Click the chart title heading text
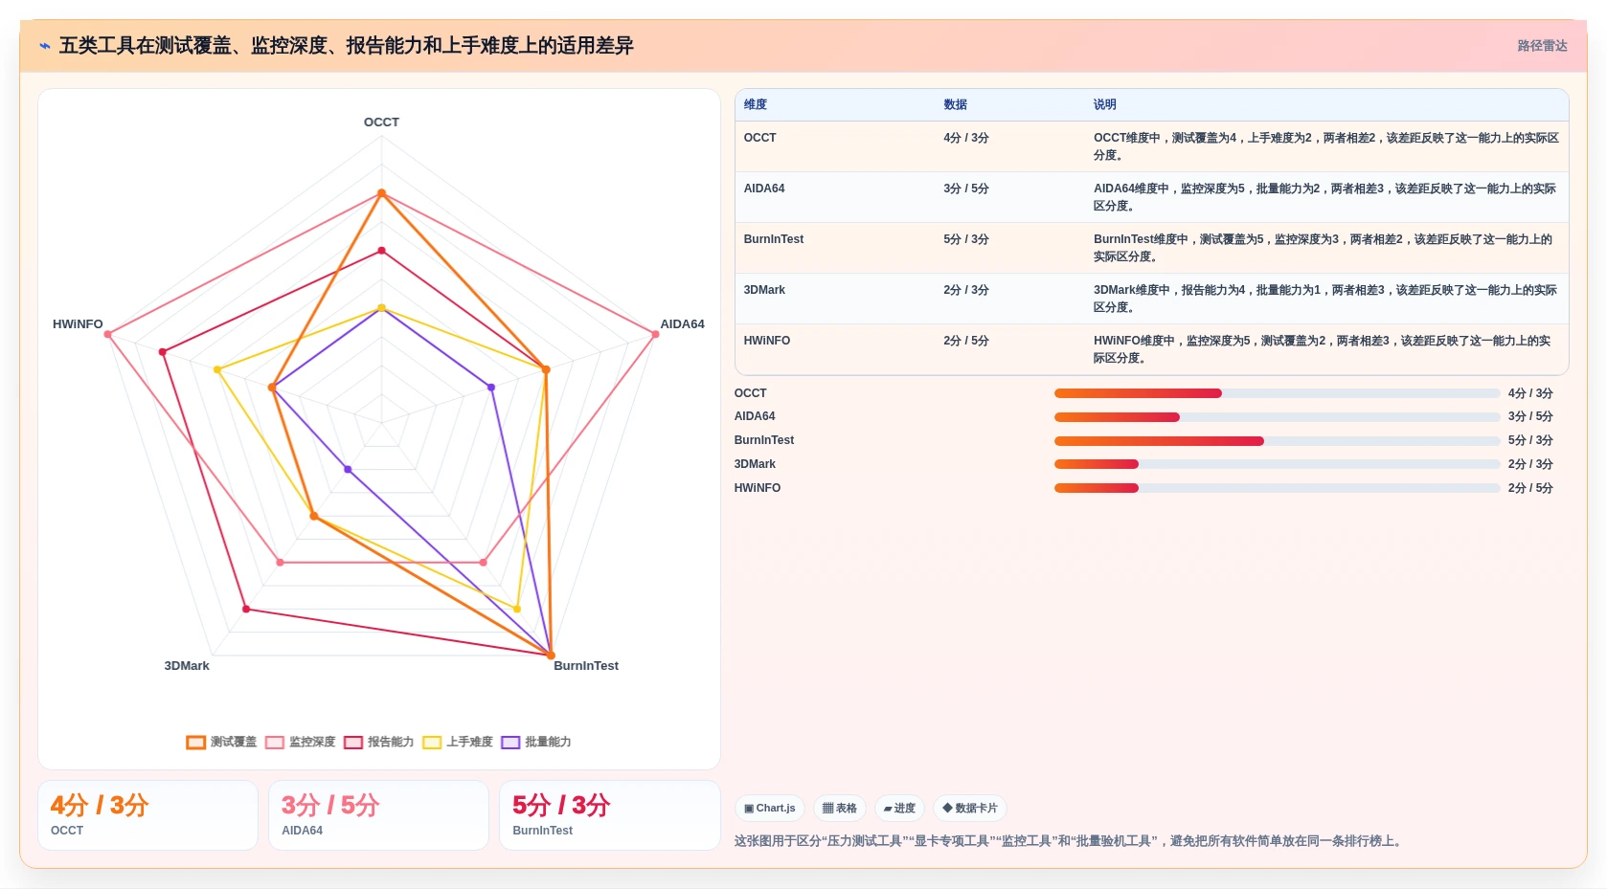 [346, 46]
